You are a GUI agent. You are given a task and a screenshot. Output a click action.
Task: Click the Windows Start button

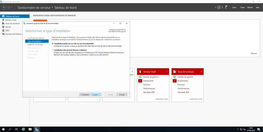3,129
